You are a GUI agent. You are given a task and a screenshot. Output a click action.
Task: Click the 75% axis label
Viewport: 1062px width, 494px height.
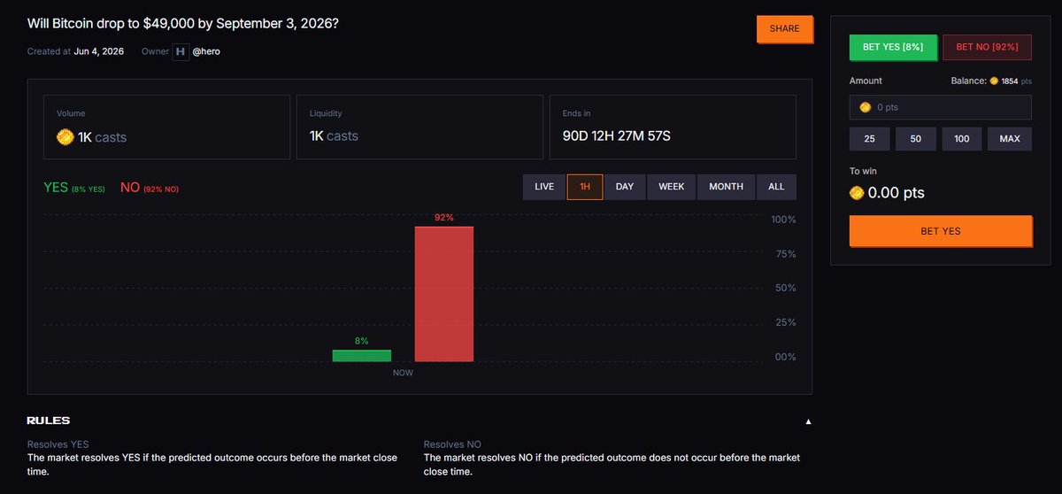(x=786, y=254)
